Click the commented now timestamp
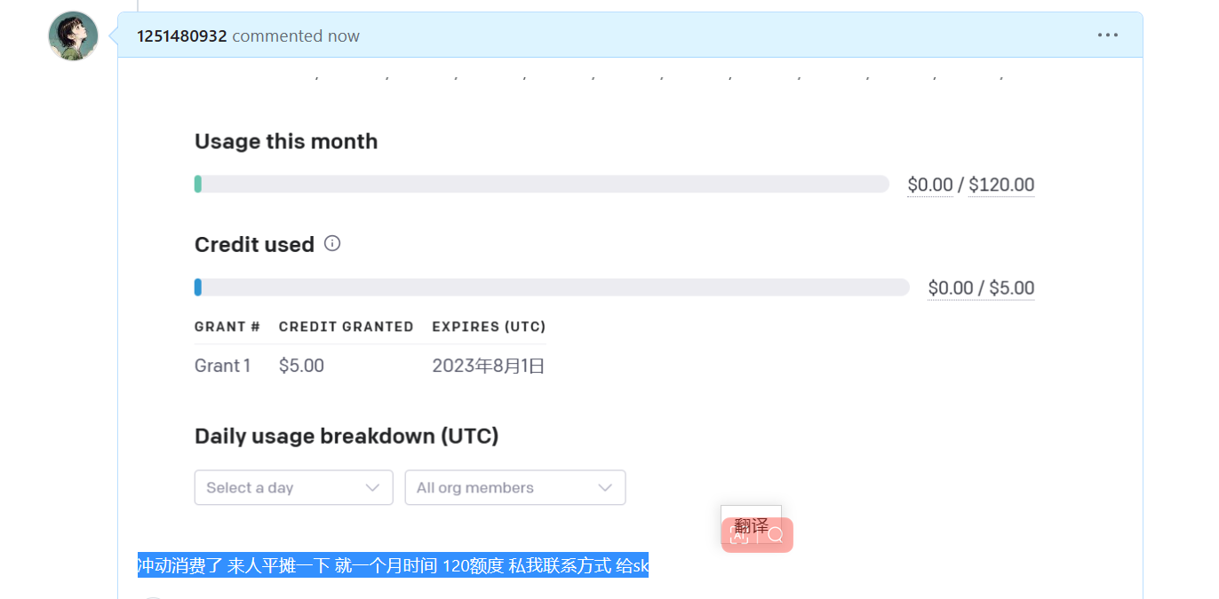Screen dimensions: 1219x599 click(x=296, y=36)
